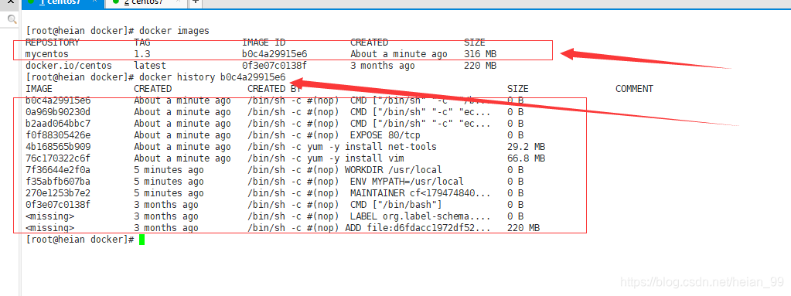Click "ENV MYPATH=/usr/local" in history output
Image resolution: width=791 pixels, height=296 pixels.
point(407,182)
